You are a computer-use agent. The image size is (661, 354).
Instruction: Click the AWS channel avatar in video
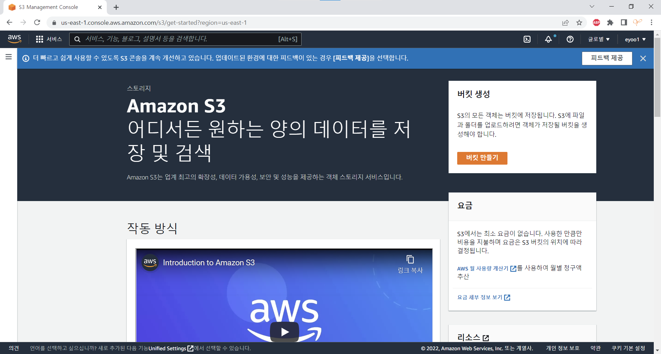coord(150,263)
